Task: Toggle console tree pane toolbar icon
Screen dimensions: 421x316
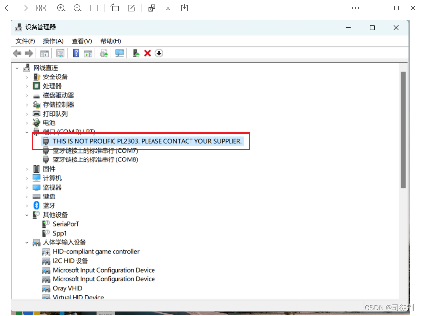Action: [x=44, y=53]
